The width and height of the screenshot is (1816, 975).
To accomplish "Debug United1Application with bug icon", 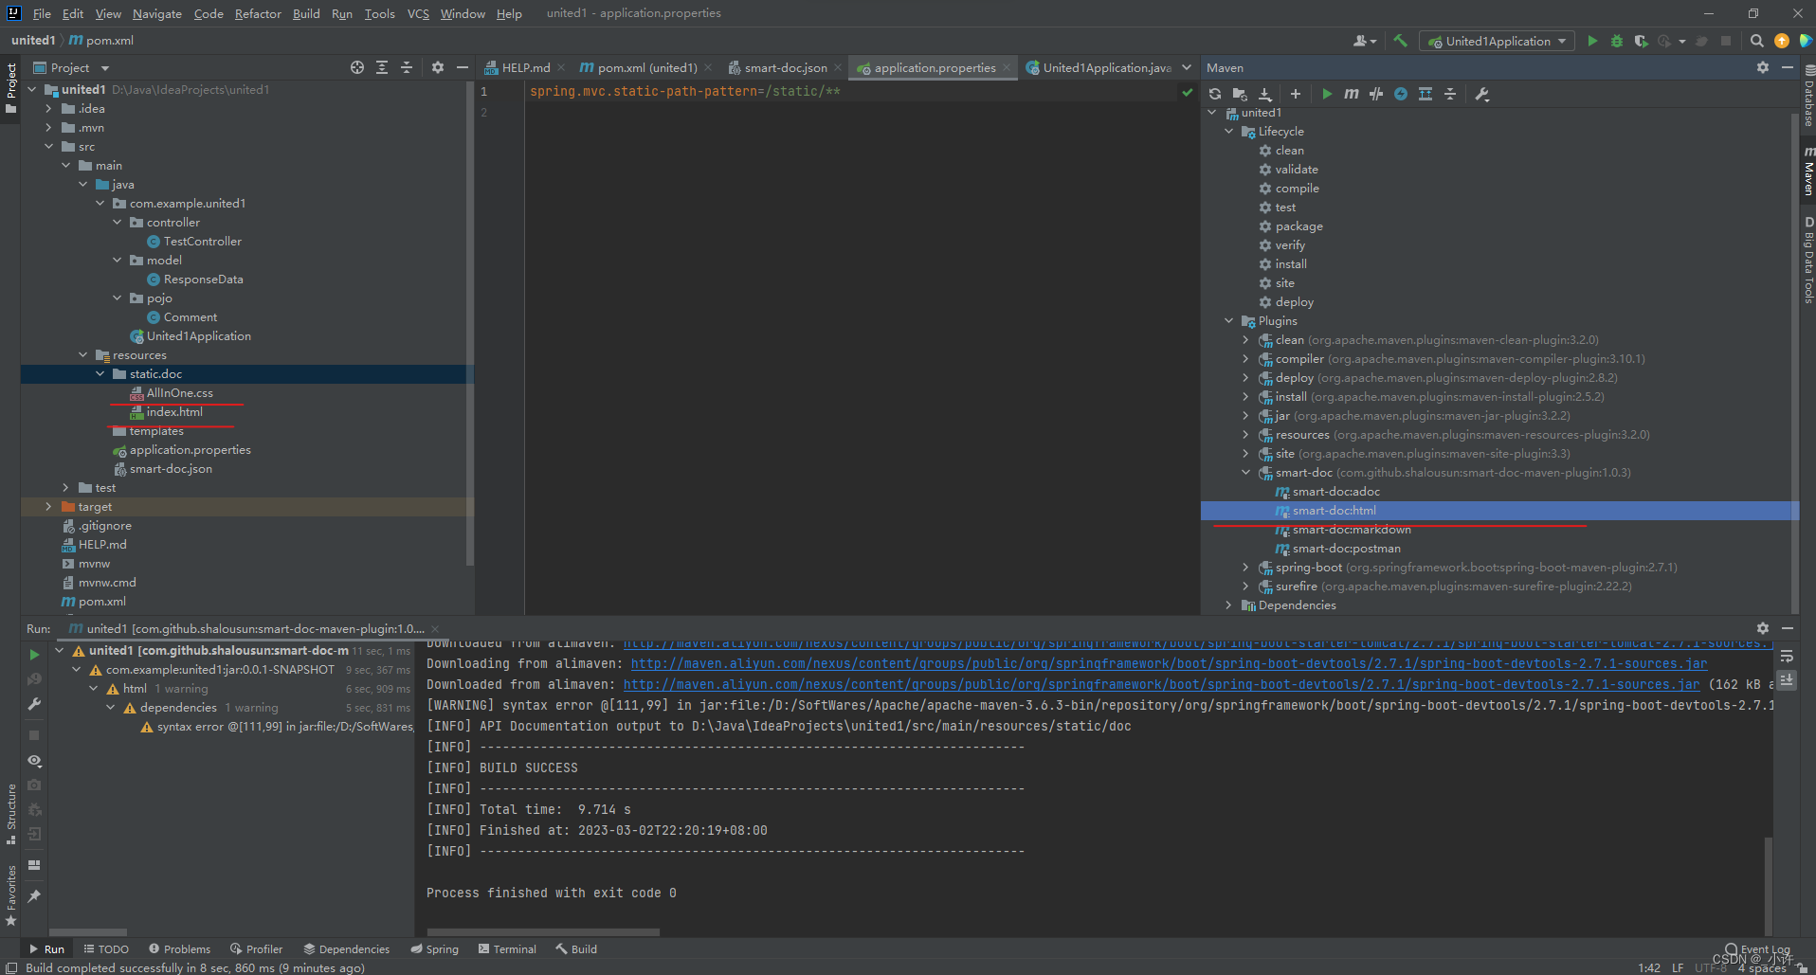I will (x=1617, y=41).
